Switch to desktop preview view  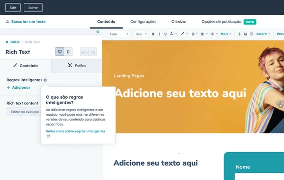click(x=60, y=52)
